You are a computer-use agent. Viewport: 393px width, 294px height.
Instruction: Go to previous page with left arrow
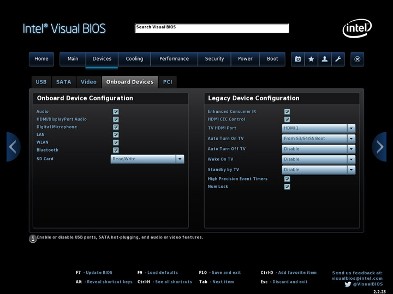coord(13,147)
